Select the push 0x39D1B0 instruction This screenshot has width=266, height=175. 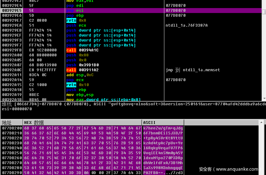tap(83, 65)
